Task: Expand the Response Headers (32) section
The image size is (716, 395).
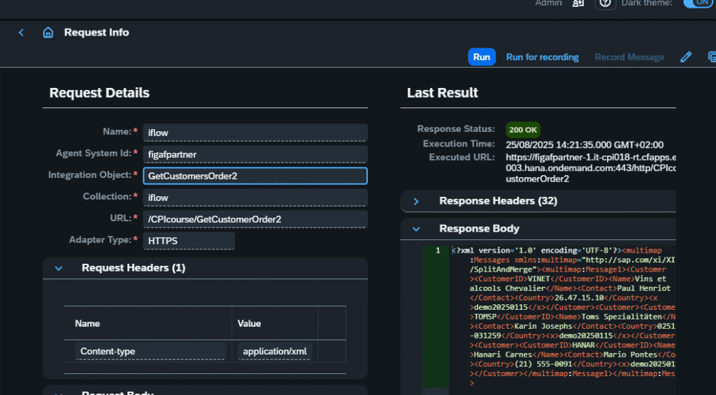Action: click(x=416, y=202)
